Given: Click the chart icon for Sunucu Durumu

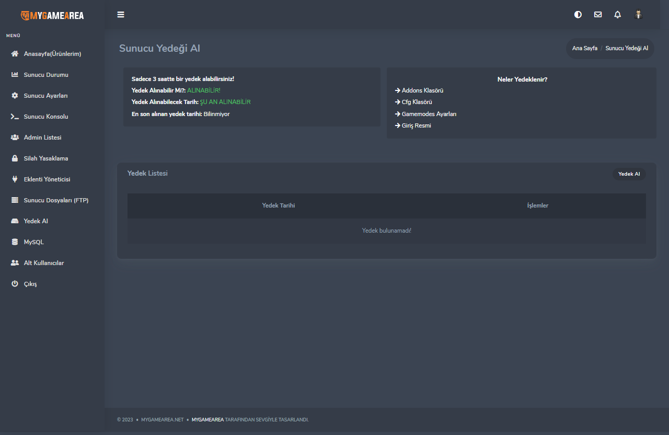Looking at the screenshot, I should tap(15, 75).
